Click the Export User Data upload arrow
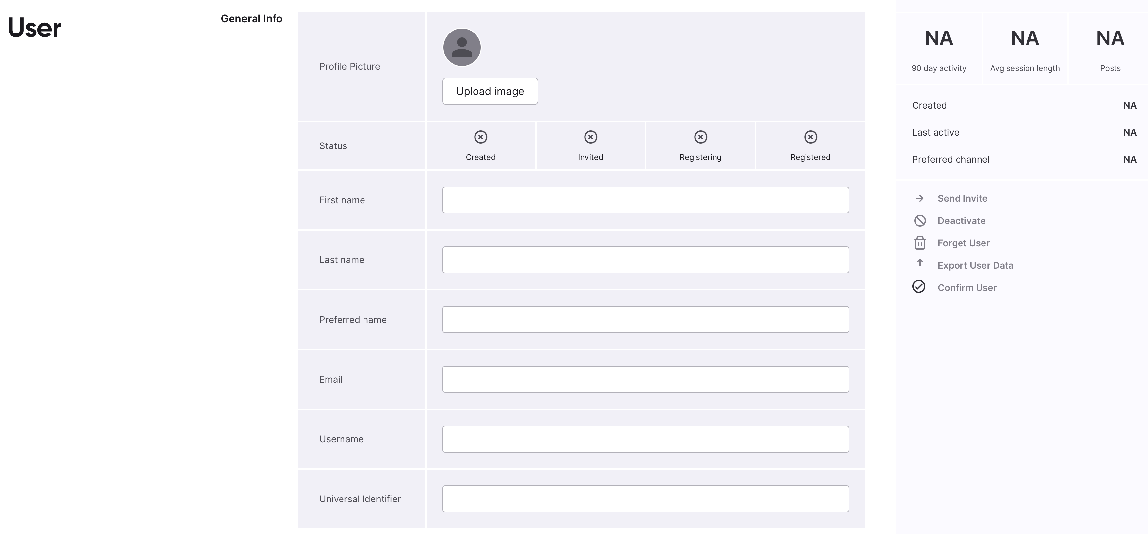 pyautogui.click(x=920, y=263)
